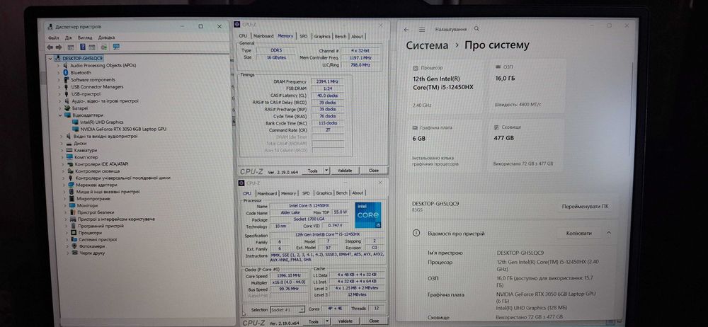
Task: Click the keyboard icon beside Клавіатури
Action: [69, 150]
